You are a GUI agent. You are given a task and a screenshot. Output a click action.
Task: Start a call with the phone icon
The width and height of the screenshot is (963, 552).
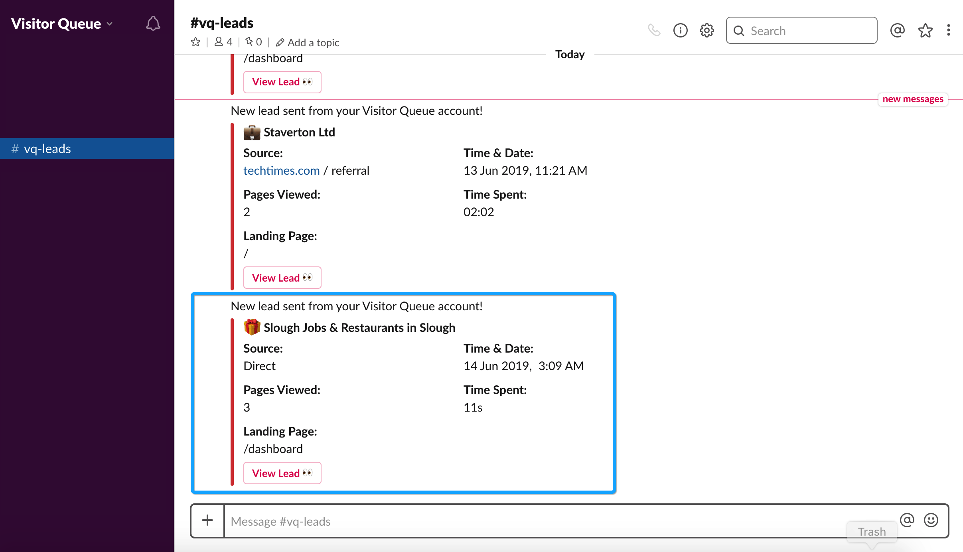point(654,30)
